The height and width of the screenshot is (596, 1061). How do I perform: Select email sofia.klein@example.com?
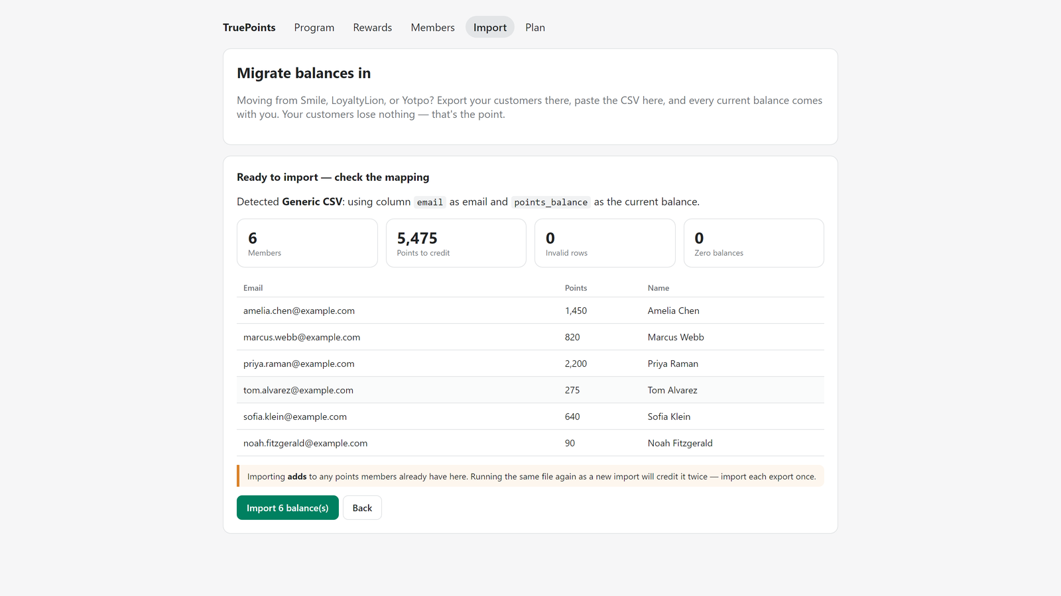pos(295,417)
